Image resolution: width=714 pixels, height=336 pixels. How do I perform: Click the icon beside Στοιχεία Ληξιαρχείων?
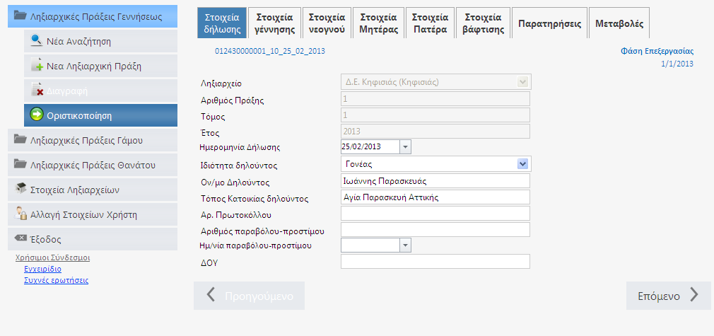point(20,189)
